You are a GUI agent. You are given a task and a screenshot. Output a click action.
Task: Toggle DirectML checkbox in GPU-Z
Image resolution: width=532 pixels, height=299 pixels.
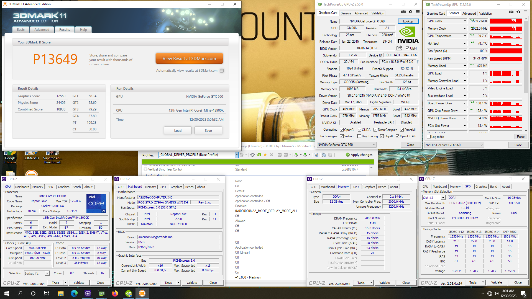click(x=402, y=130)
